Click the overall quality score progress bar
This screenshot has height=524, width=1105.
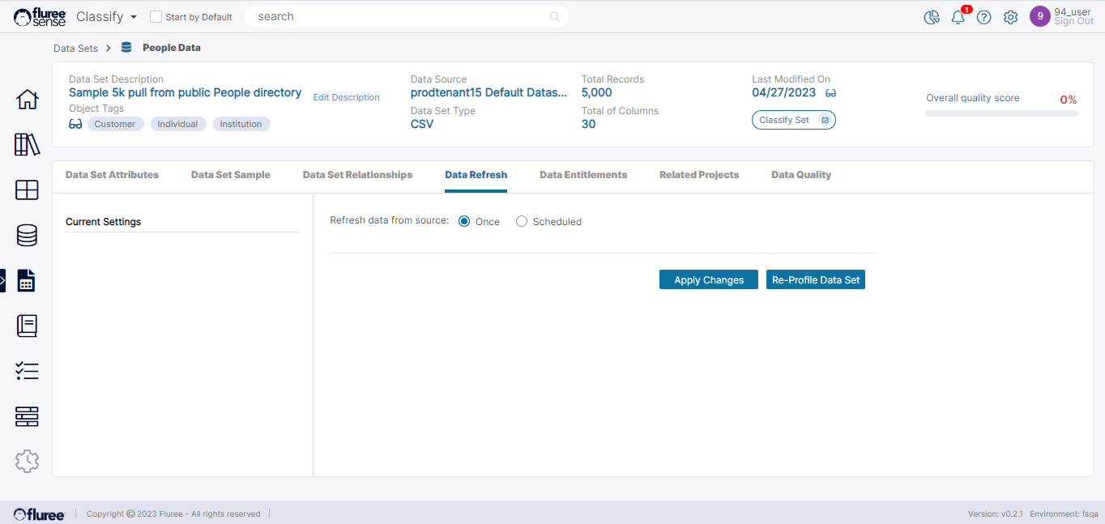[x=1001, y=113]
